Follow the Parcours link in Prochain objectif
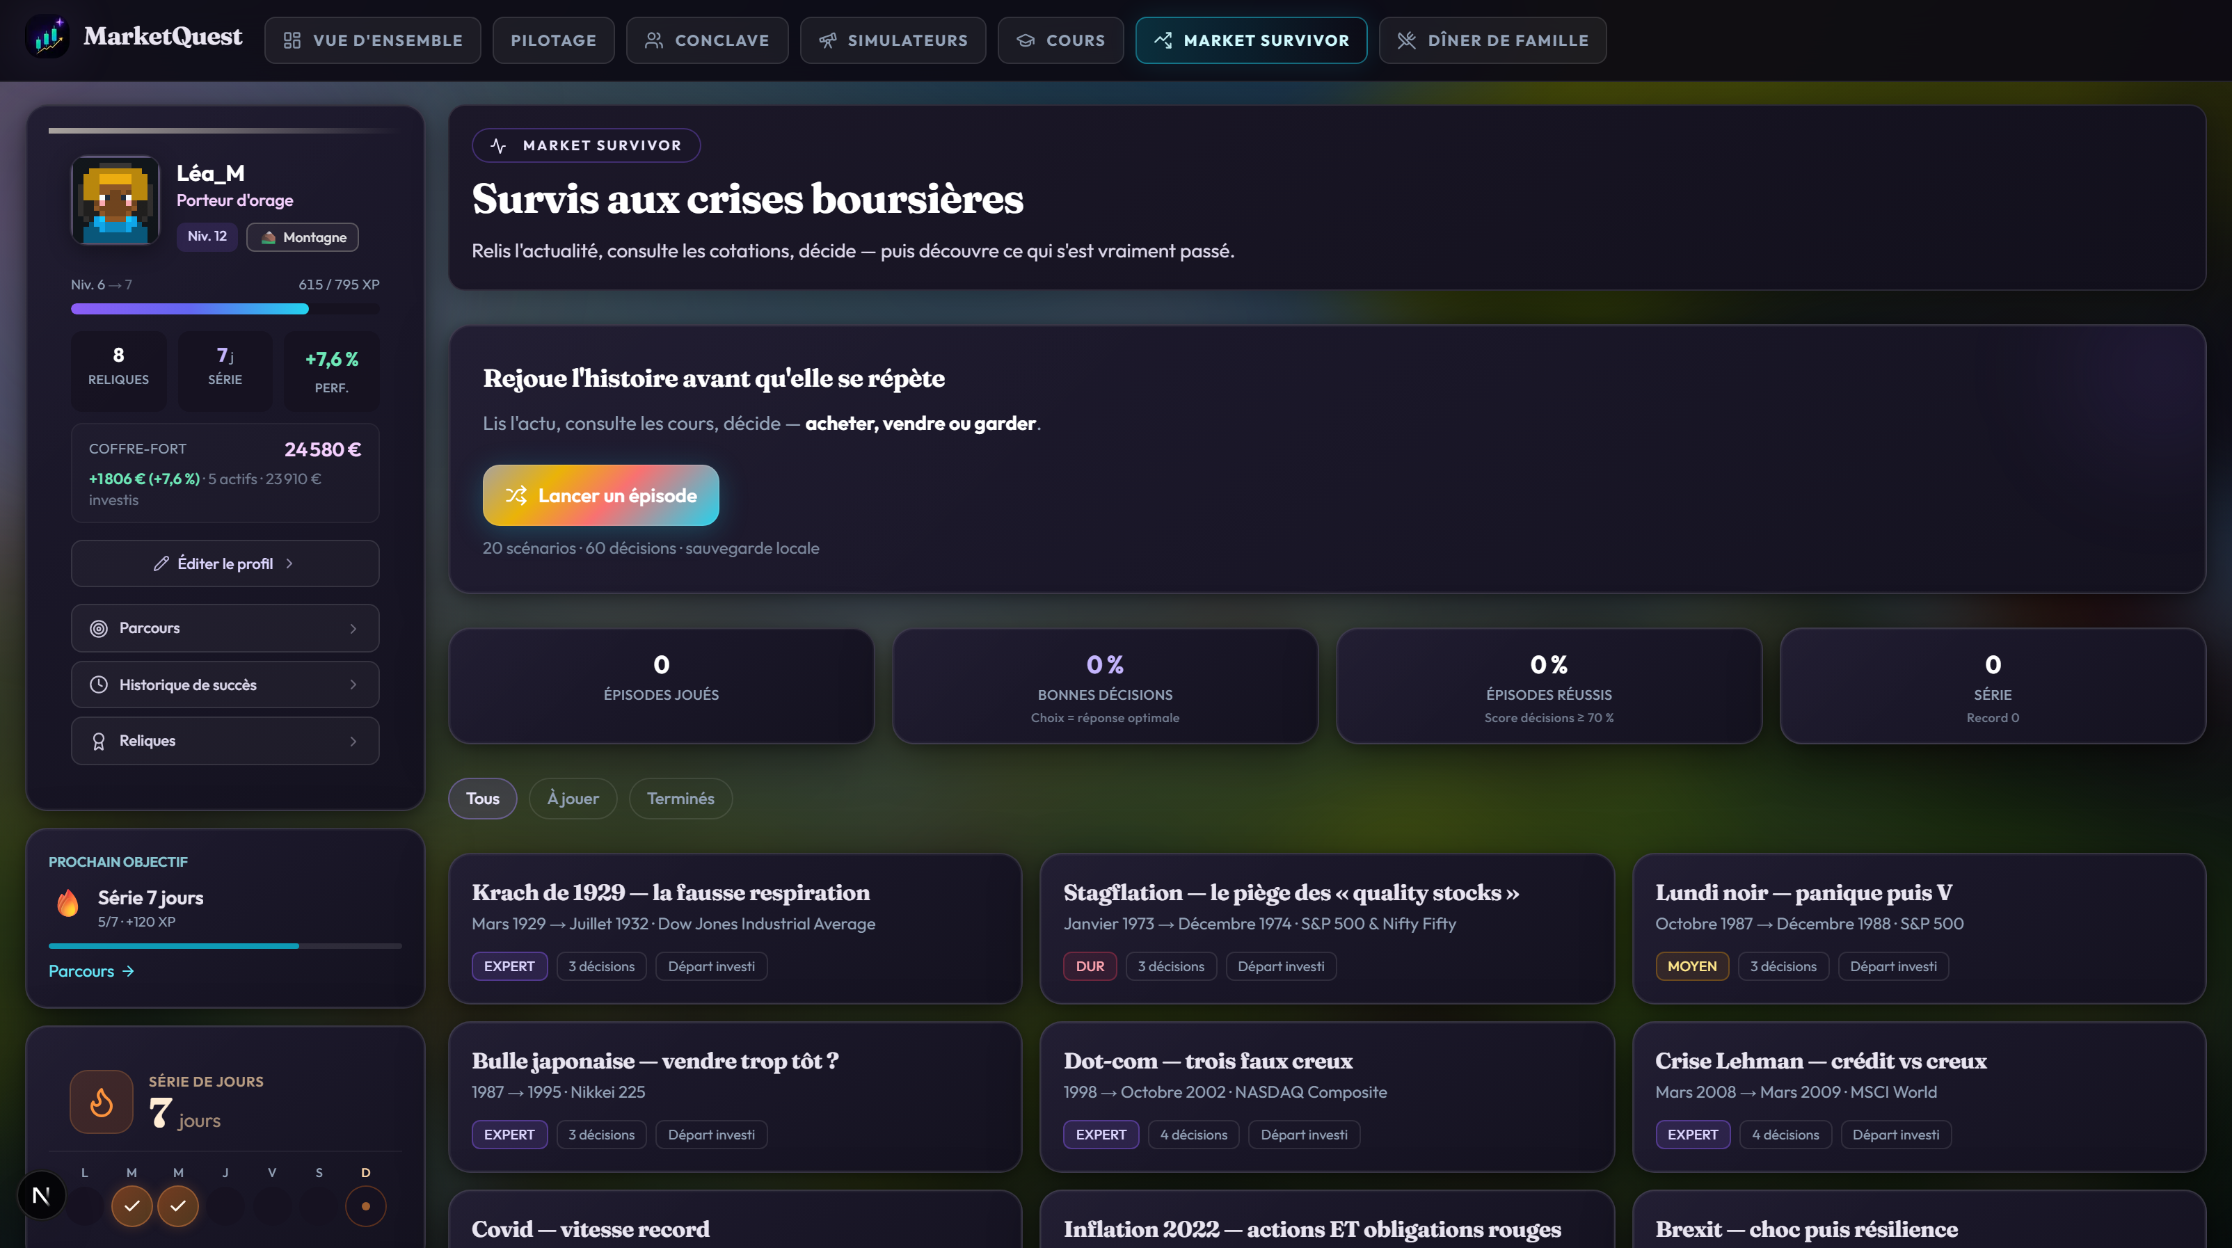The height and width of the screenshot is (1248, 2232). (91, 972)
